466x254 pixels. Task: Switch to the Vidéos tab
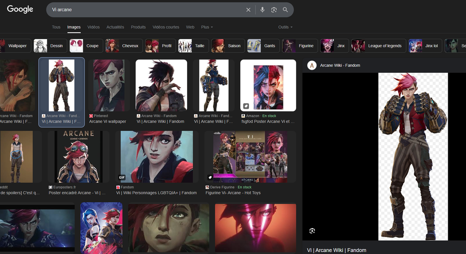[x=93, y=27]
